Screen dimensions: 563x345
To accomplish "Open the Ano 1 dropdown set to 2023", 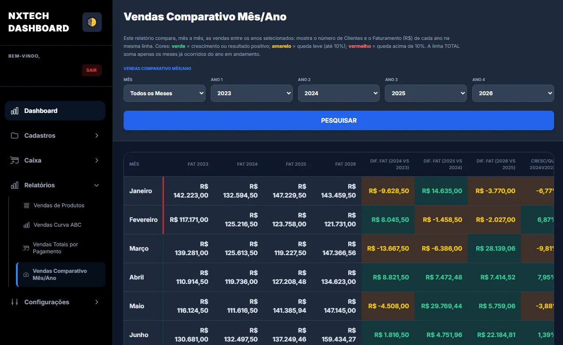I will 252,93.
